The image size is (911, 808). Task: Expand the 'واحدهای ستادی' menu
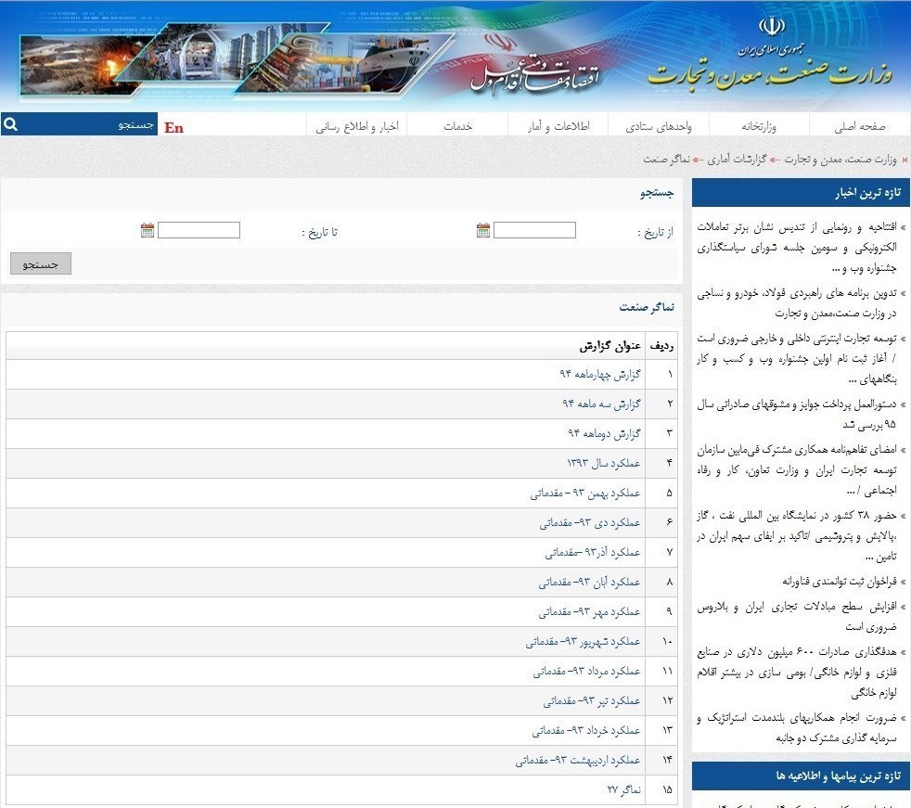pyautogui.click(x=657, y=126)
